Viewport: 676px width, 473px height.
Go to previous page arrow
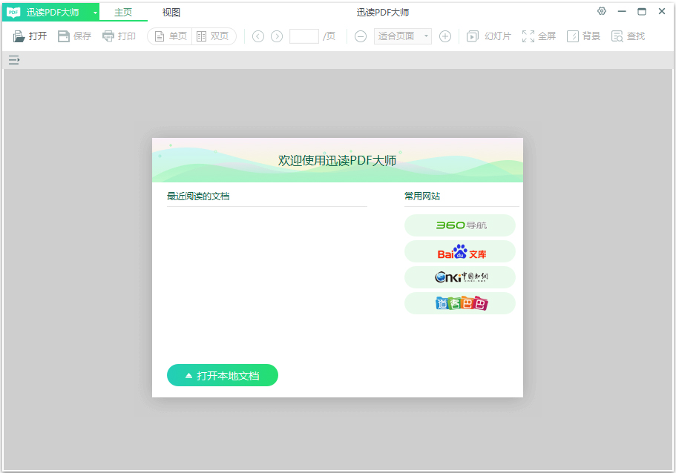[x=258, y=36]
